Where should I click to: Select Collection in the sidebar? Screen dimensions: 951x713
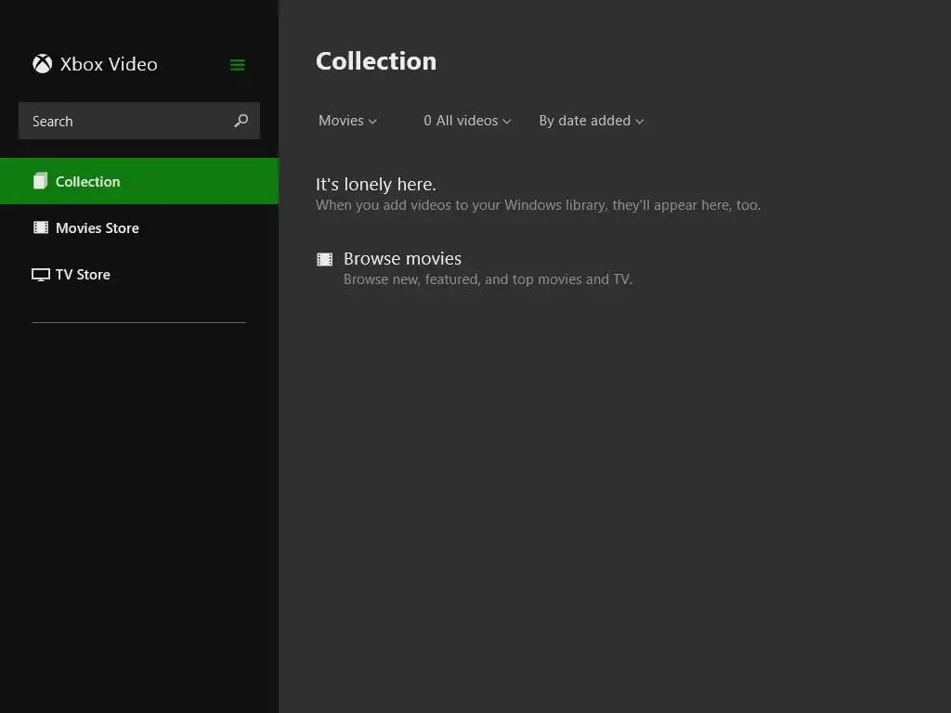pos(88,181)
